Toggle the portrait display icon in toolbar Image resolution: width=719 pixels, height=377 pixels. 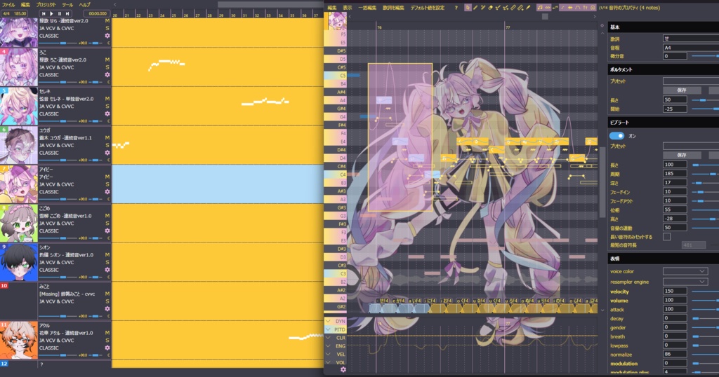[x=593, y=7]
